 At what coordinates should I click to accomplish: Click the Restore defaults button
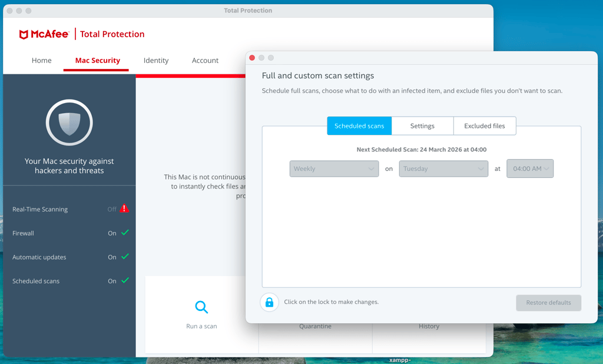(x=548, y=302)
